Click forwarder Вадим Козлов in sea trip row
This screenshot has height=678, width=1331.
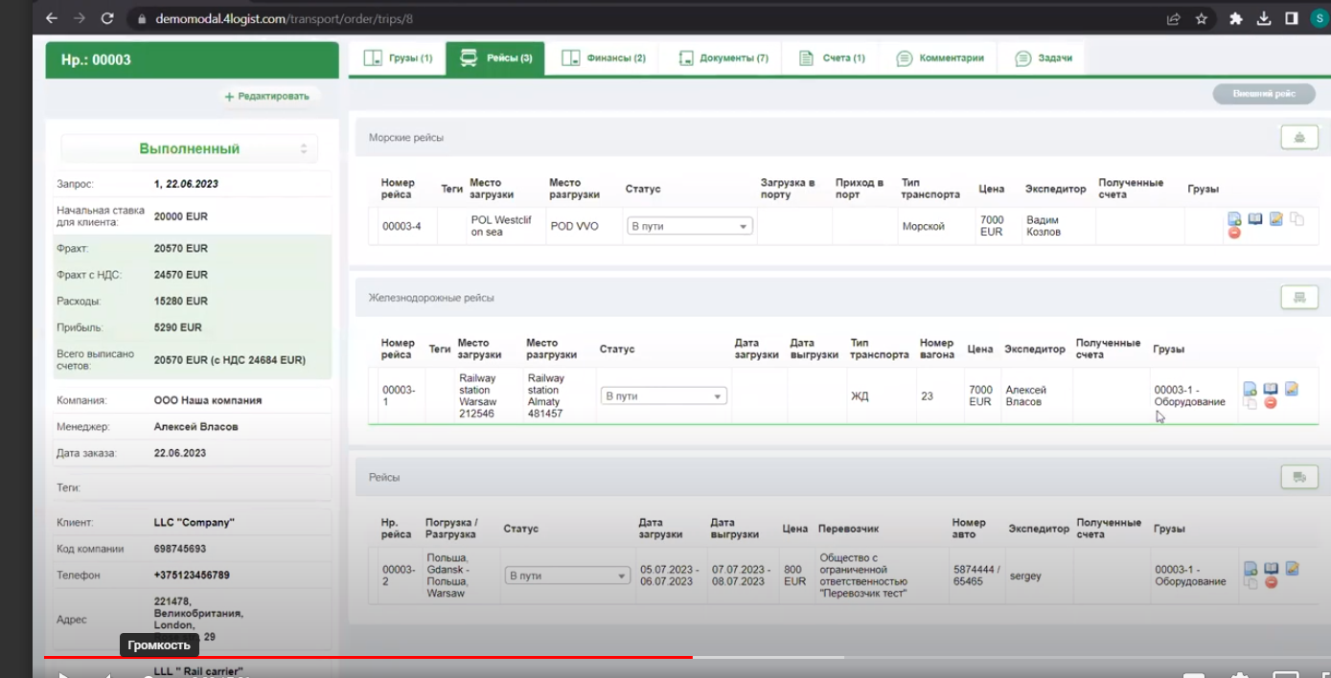coord(1045,226)
